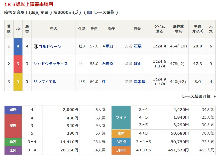Select jockey 伴 link

(104, 82)
